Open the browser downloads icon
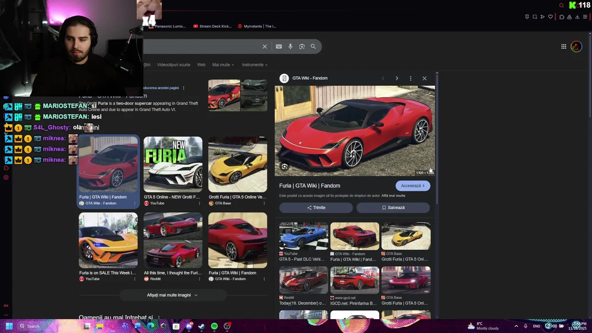Image resolution: width=592 pixels, height=333 pixels. pos(577,17)
